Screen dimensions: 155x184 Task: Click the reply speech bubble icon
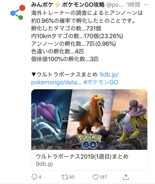[35, 177]
